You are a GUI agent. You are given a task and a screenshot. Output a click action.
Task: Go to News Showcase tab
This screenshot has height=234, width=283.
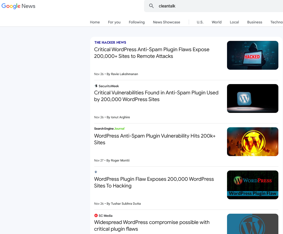click(x=166, y=22)
